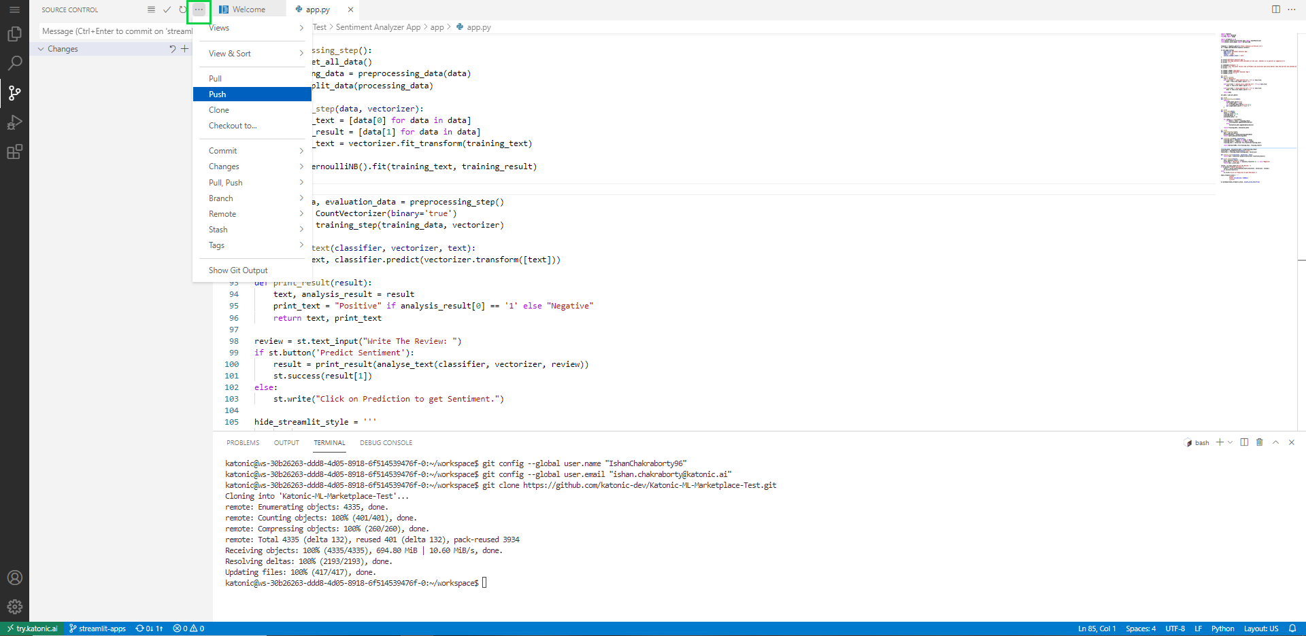This screenshot has height=636, width=1306.
Task: Expand the Branch submenu
Action: coord(252,198)
